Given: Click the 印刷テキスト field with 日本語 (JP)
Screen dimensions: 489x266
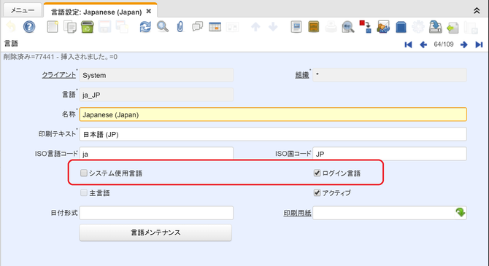Looking at the screenshot, I should (273, 134).
